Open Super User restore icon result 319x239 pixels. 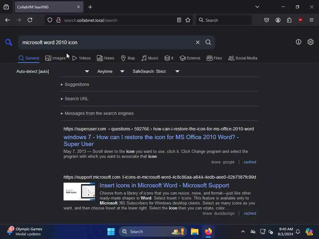click(x=151, y=140)
